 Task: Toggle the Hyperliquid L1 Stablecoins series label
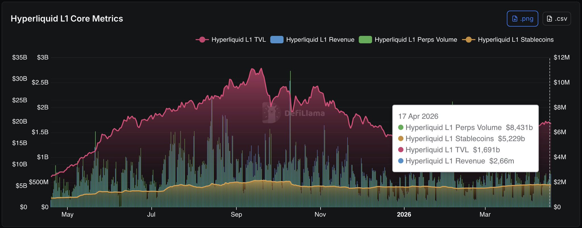tap(516, 40)
